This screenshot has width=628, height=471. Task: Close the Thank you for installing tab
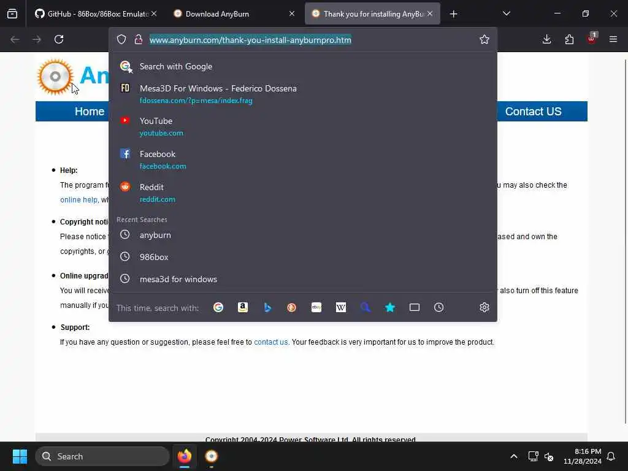tap(430, 13)
